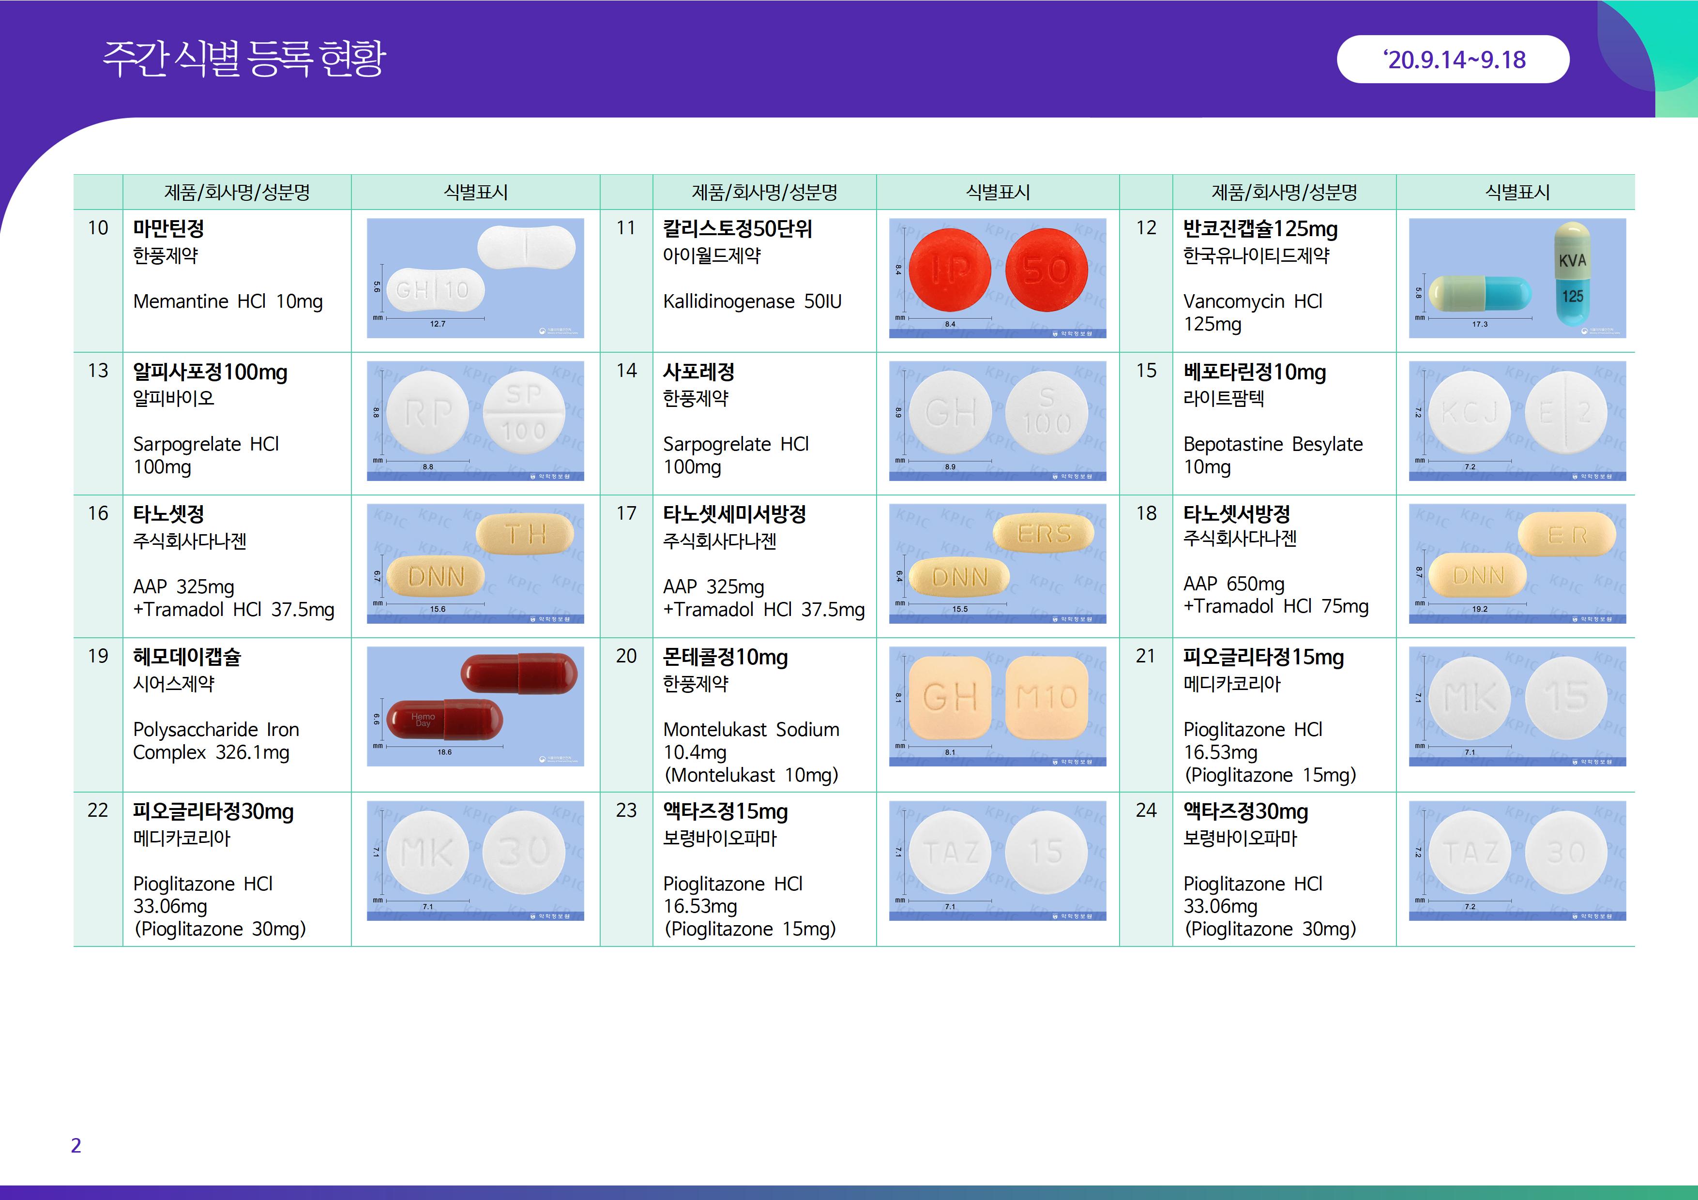Click ingredient text Kallidinogenase 50IU
Screen dimensions: 1698x1200
click(x=751, y=301)
